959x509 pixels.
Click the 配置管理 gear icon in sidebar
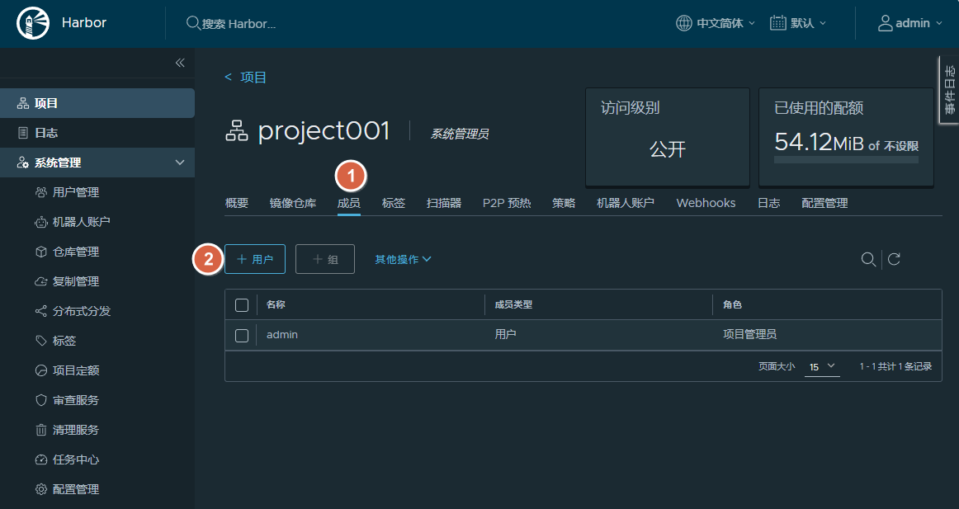coord(41,489)
